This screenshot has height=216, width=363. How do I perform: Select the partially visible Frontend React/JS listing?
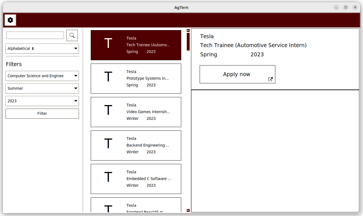coord(136,205)
